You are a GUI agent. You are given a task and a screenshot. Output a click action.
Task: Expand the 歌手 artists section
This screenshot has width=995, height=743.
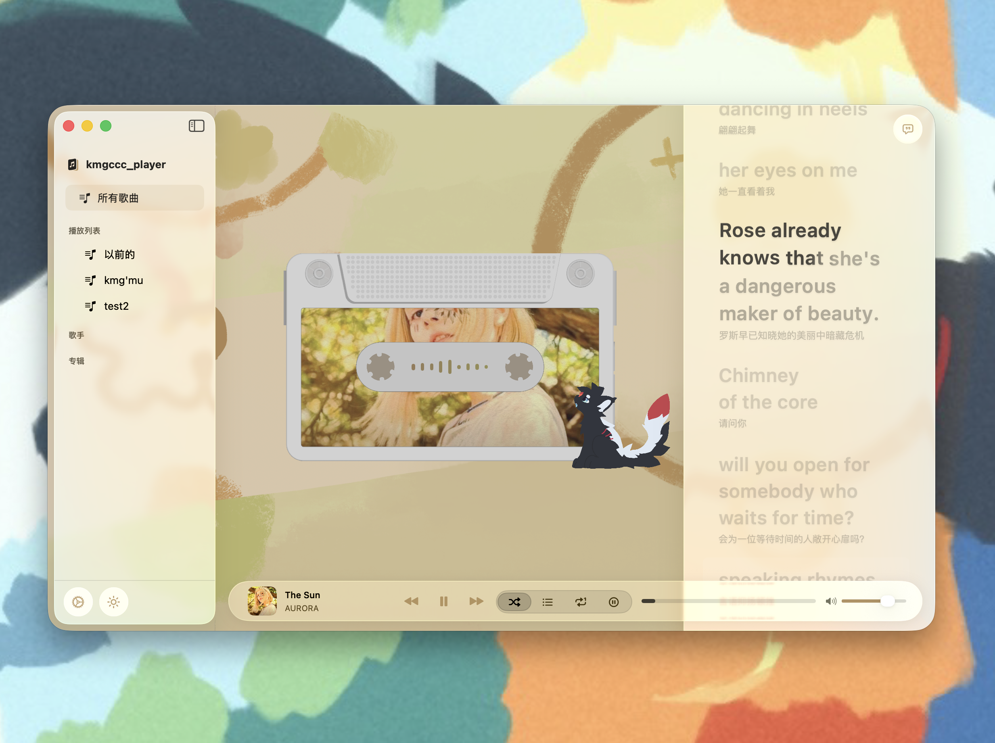point(77,335)
